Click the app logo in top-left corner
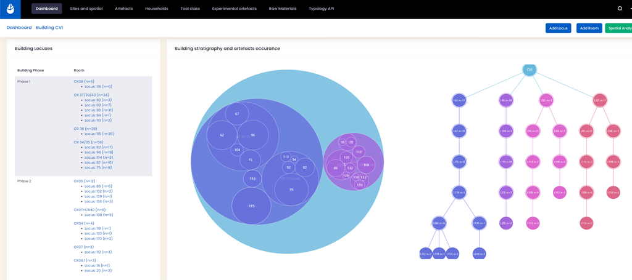Image resolution: width=632 pixels, height=280 pixels. pyautogui.click(x=10, y=9)
